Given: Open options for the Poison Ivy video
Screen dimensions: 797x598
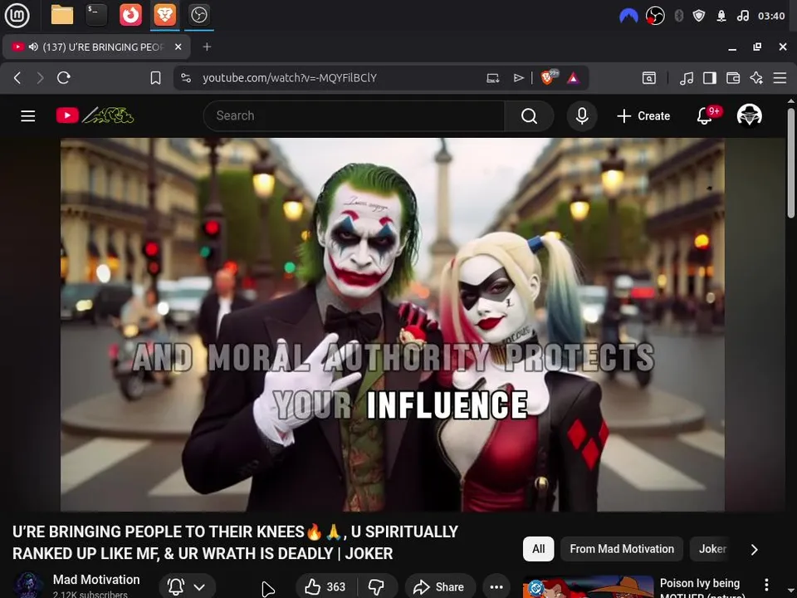Looking at the screenshot, I should 766,585.
